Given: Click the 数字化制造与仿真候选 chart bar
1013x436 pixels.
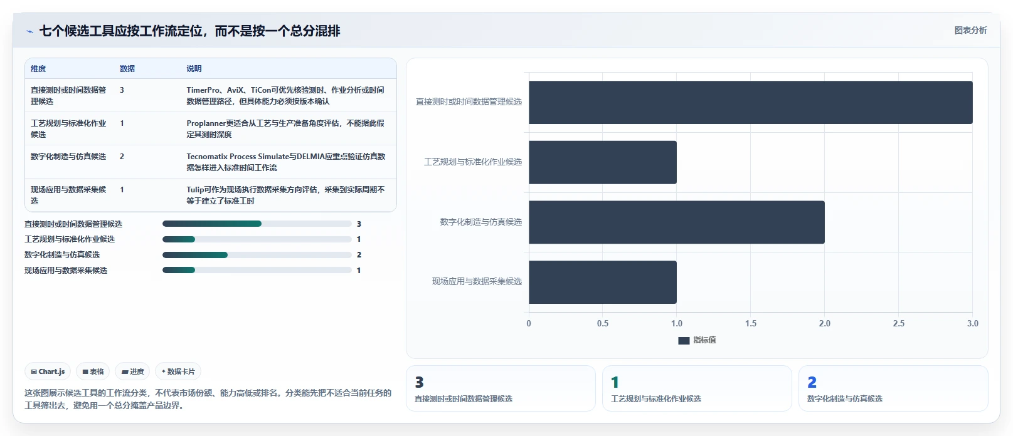Looking at the screenshot, I should click(677, 222).
